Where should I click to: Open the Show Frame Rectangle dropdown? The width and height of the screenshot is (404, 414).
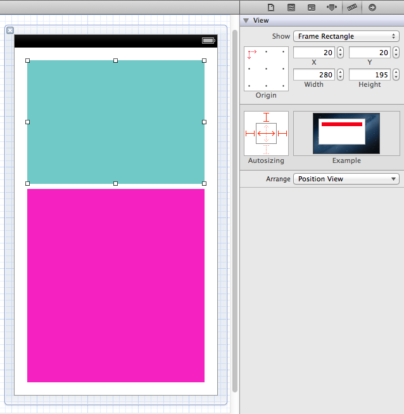point(346,36)
